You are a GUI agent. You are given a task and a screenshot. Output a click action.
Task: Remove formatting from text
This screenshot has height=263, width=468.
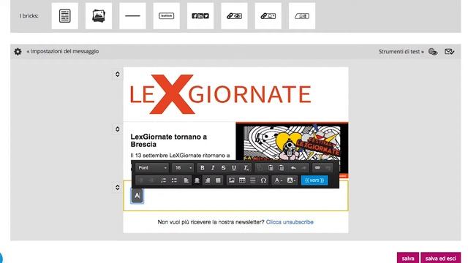coord(246,168)
